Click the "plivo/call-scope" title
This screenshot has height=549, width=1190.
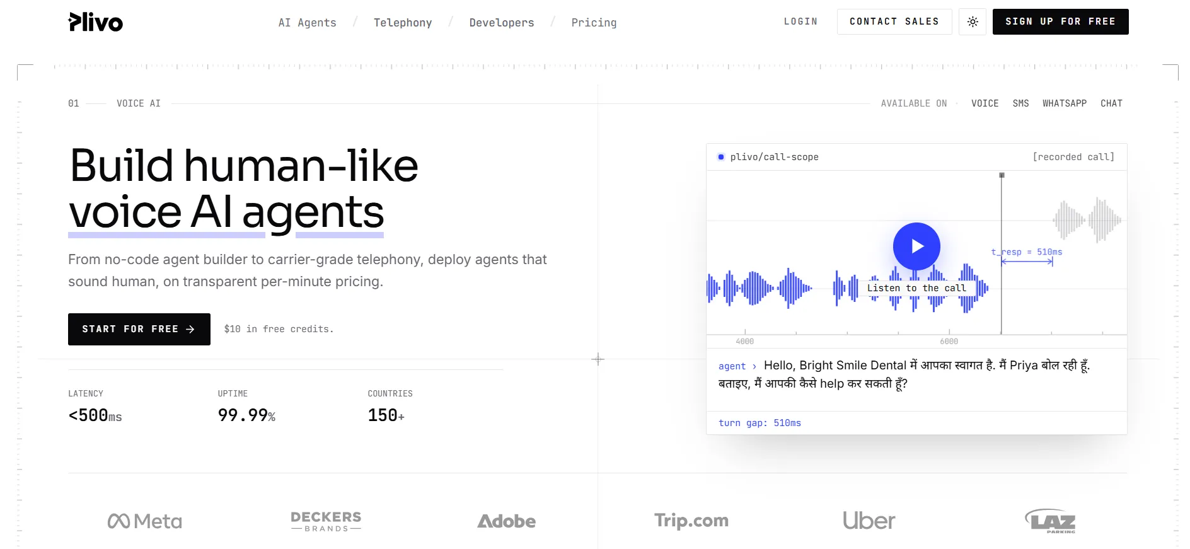[774, 157]
